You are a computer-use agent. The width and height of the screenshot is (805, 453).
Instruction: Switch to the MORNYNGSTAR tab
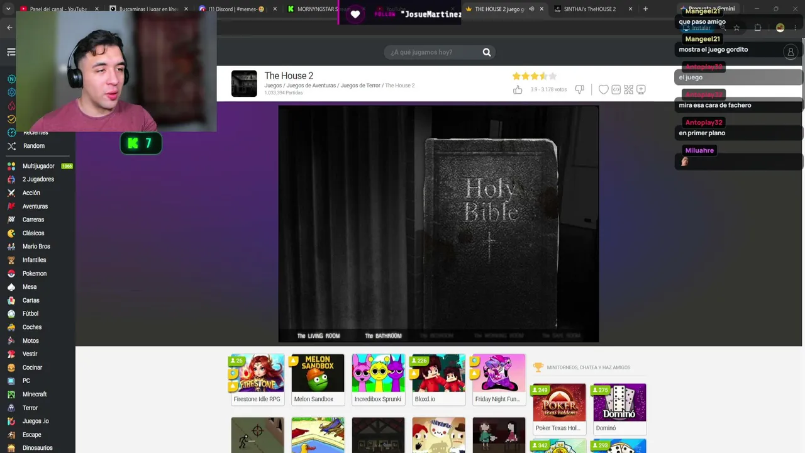(311, 9)
